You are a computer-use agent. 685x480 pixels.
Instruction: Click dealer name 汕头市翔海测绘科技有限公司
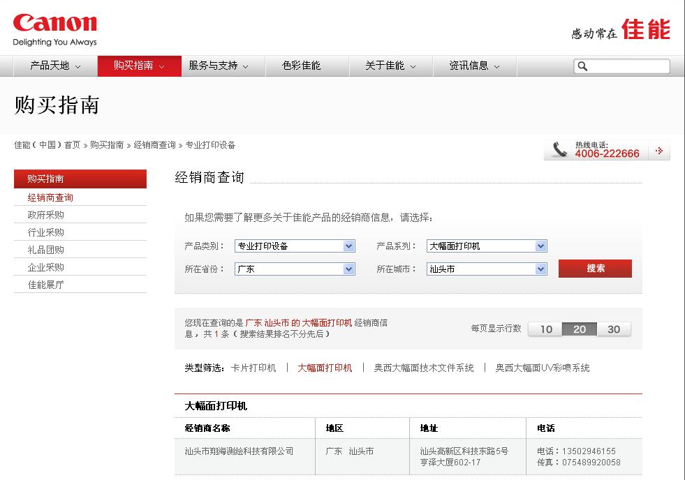(x=239, y=451)
